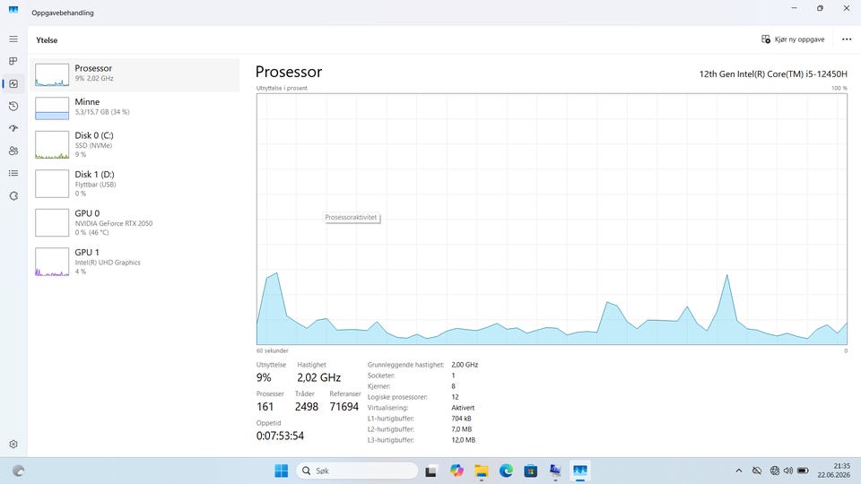861x484 pixels.
Task: Open Task View on the taskbar
Action: pos(431,471)
